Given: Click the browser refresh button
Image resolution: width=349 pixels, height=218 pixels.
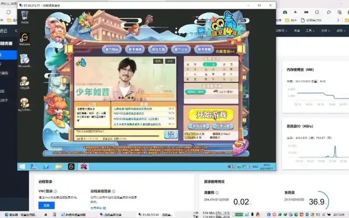Looking at the screenshot, I should click(8, 12).
